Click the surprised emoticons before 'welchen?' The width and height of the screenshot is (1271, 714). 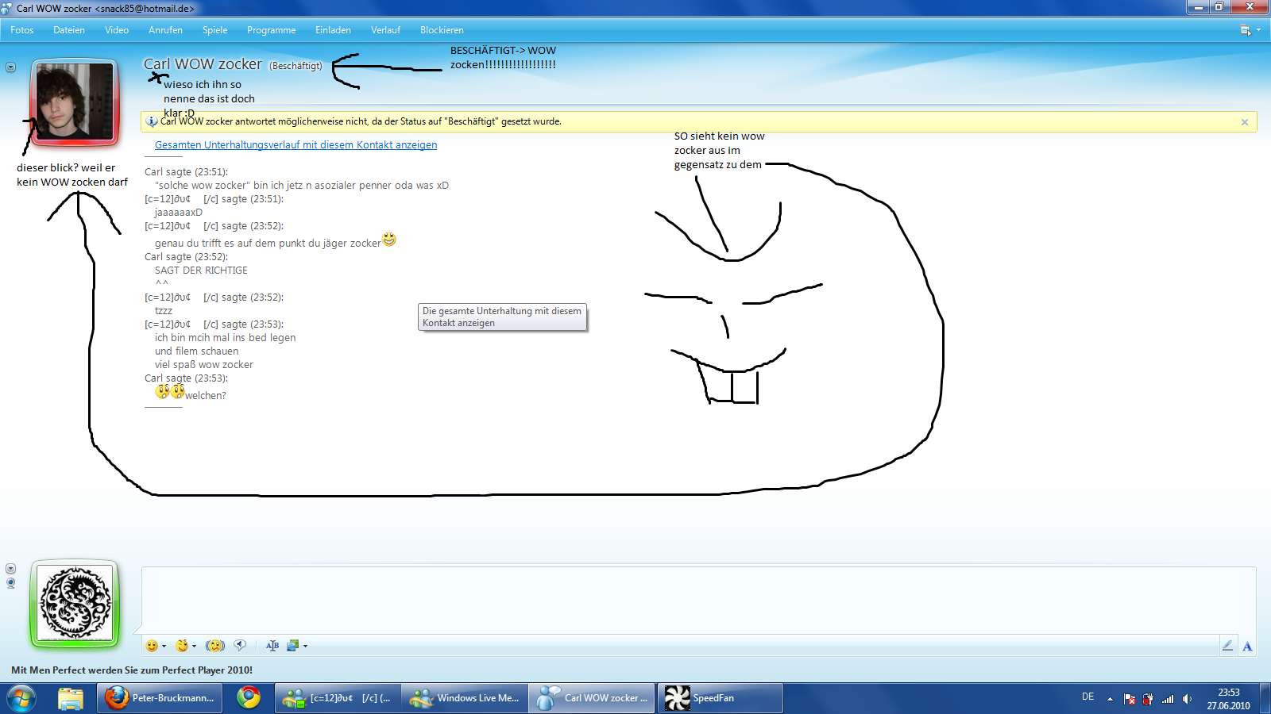tap(170, 391)
